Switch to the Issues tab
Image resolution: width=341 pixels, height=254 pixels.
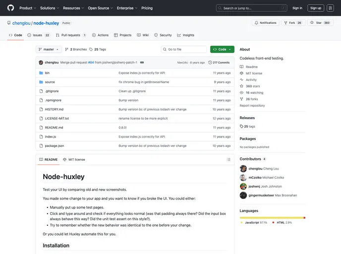pos(39,35)
